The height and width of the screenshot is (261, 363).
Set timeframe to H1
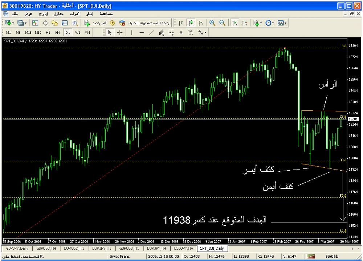[x=48, y=33]
